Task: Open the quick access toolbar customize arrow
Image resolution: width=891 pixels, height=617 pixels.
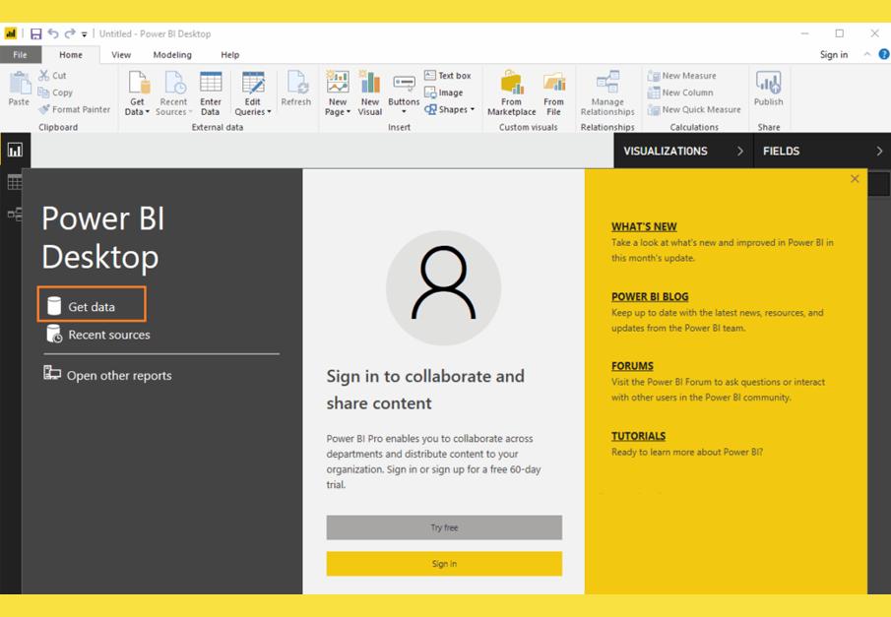Action: [x=84, y=34]
